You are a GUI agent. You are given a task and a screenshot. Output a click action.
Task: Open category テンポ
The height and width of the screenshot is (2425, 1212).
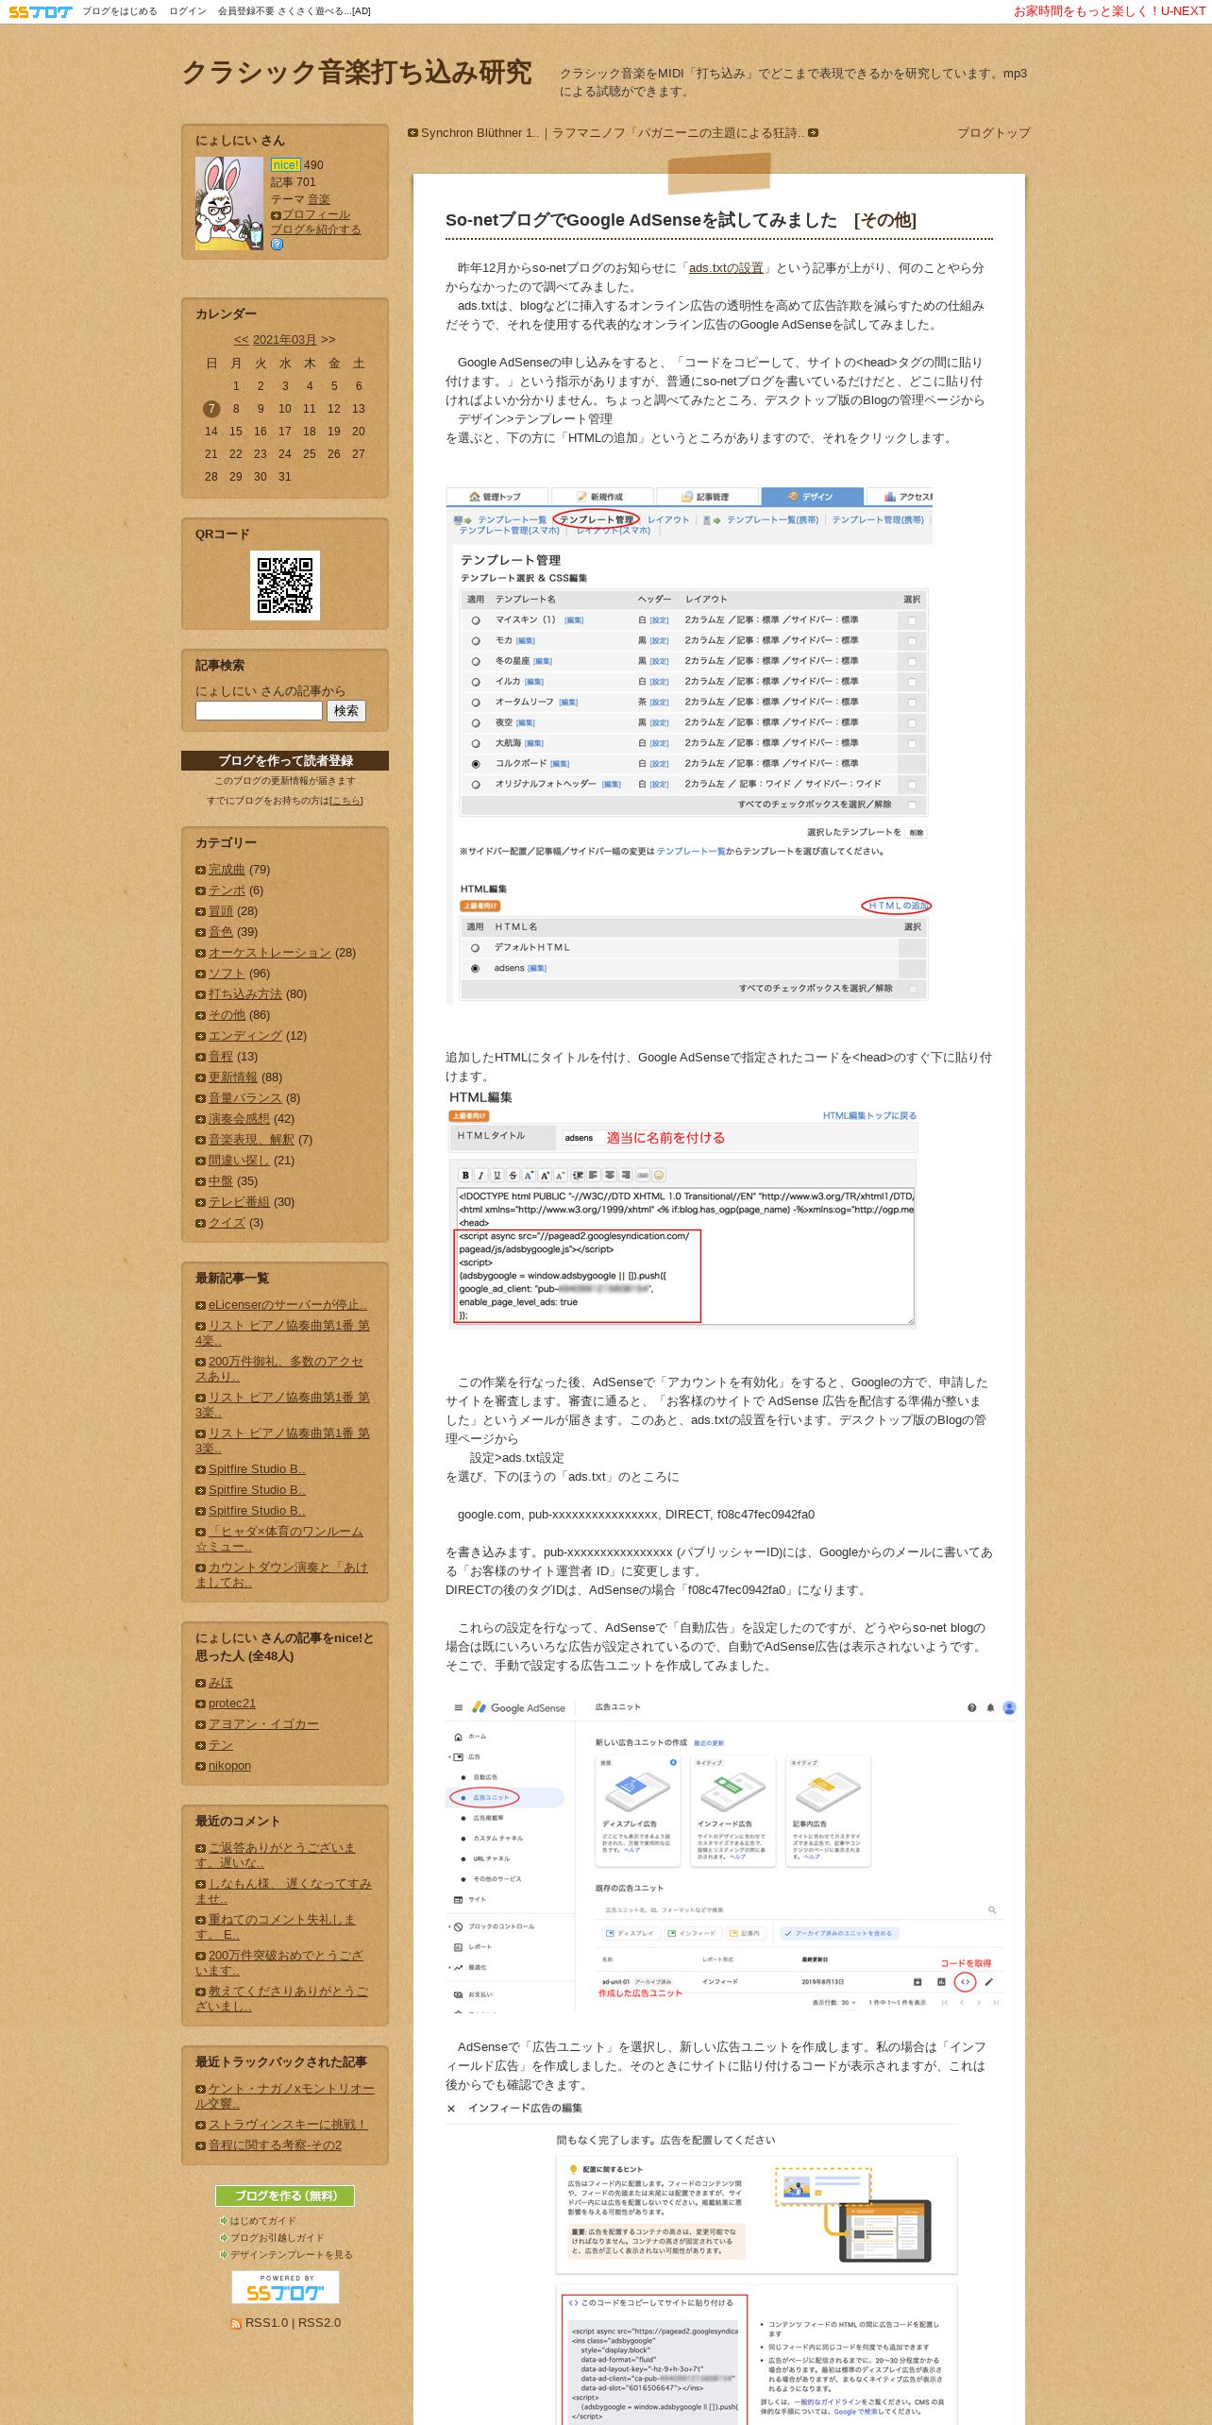click(x=227, y=890)
